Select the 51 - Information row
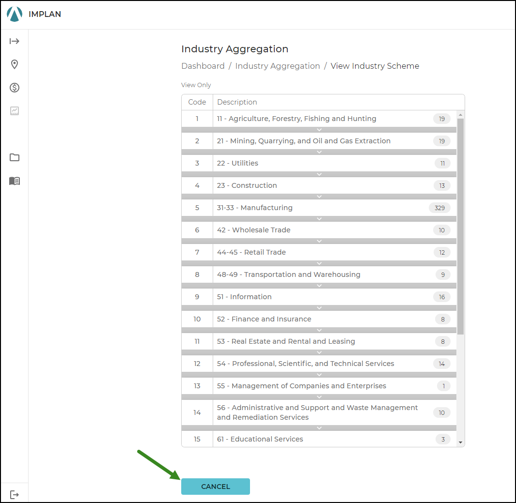This screenshot has height=503, width=516. pyautogui.click(x=291, y=297)
